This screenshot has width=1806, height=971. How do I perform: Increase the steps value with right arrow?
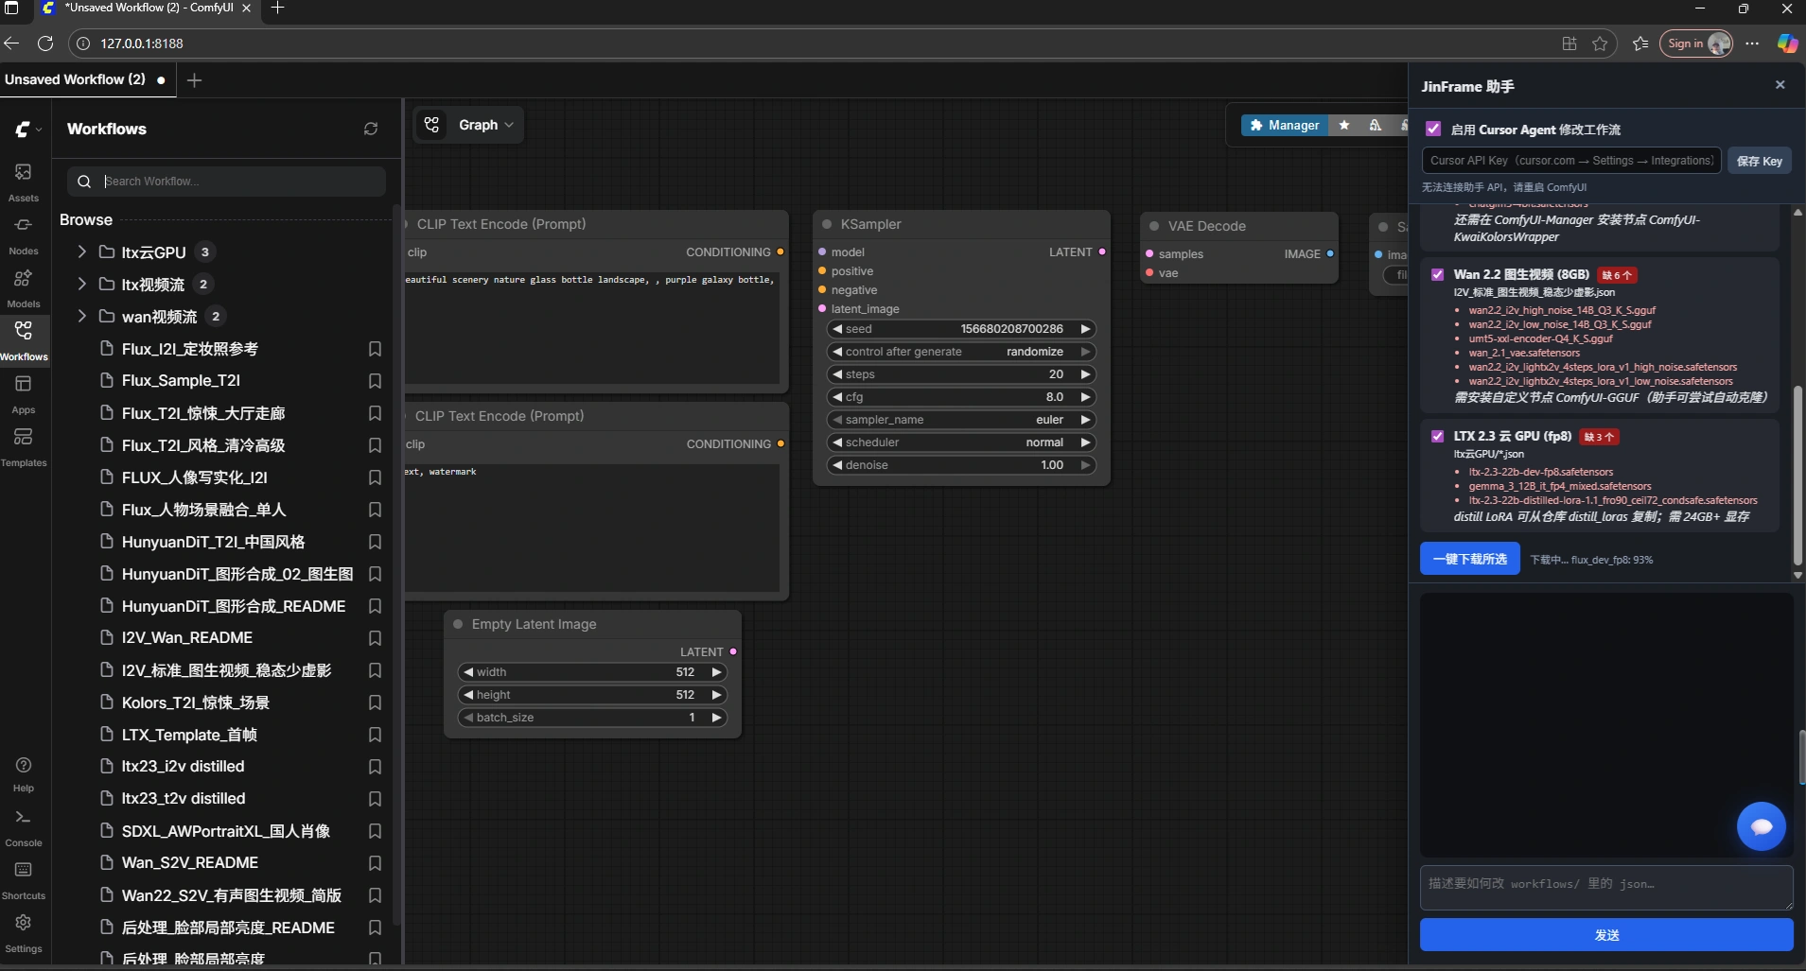click(x=1085, y=374)
